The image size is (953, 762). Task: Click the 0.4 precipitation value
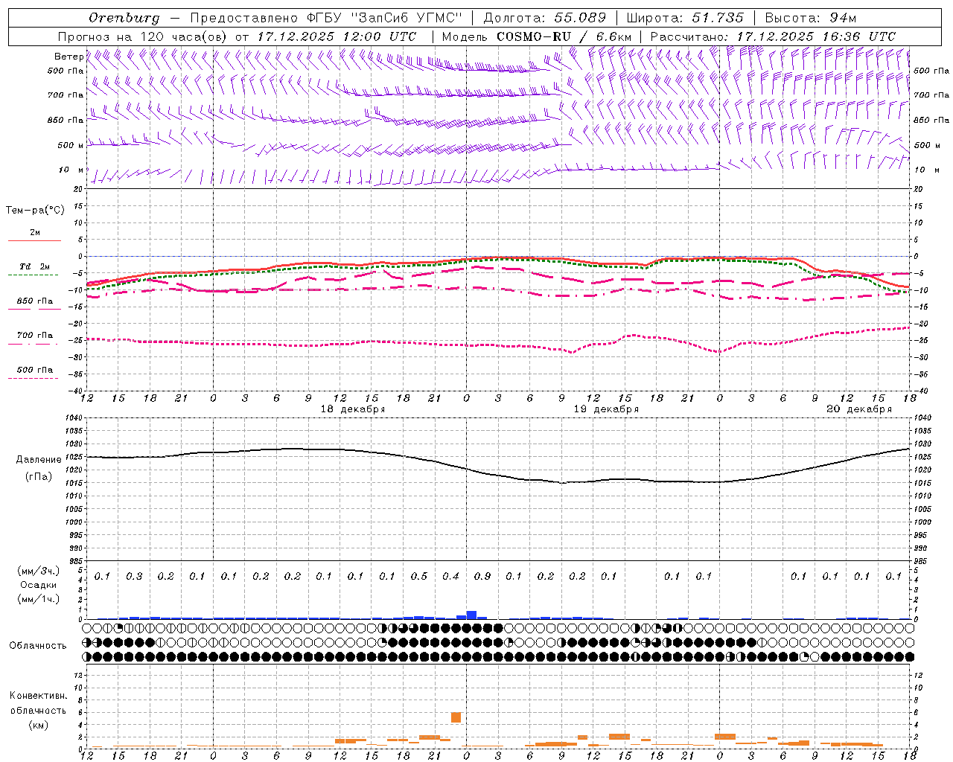[450, 576]
